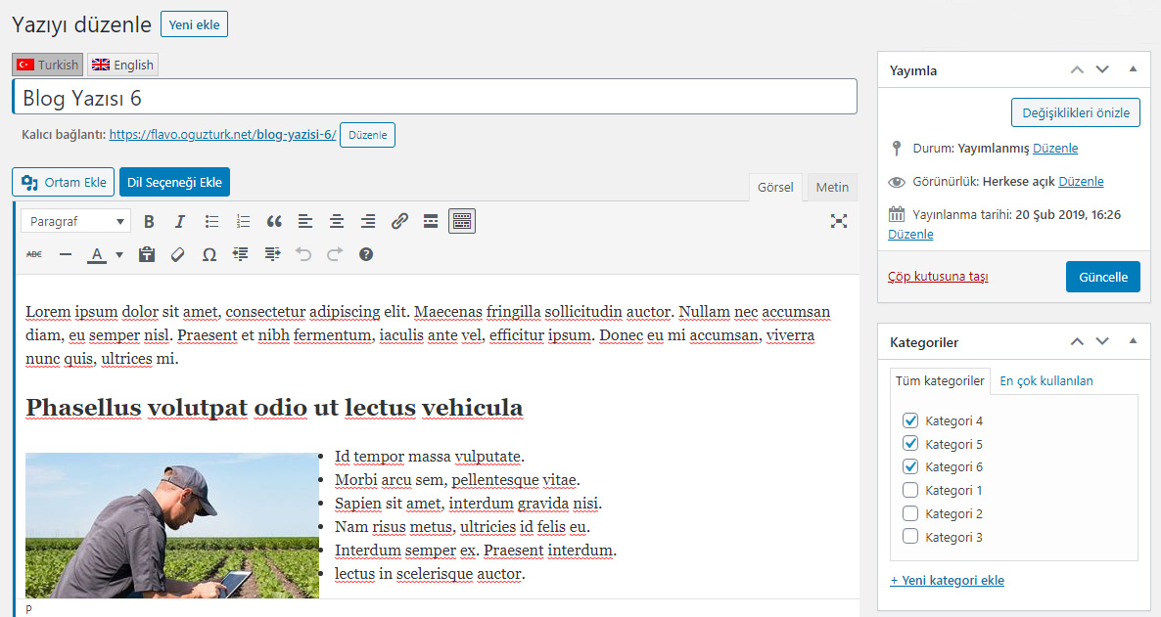Image resolution: width=1161 pixels, height=617 pixels.
Task: Edit Görünürlük via its Düzenle link
Action: [1081, 181]
